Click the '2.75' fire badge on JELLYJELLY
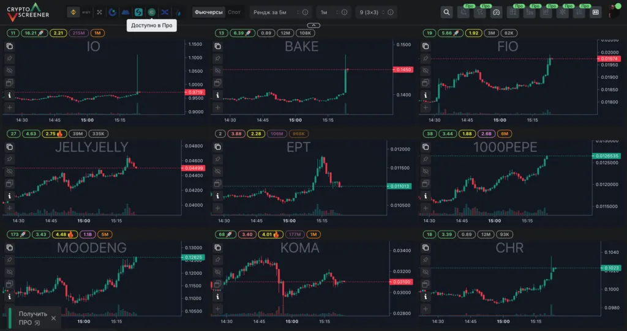The width and height of the screenshot is (627, 331). click(x=54, y=134)
